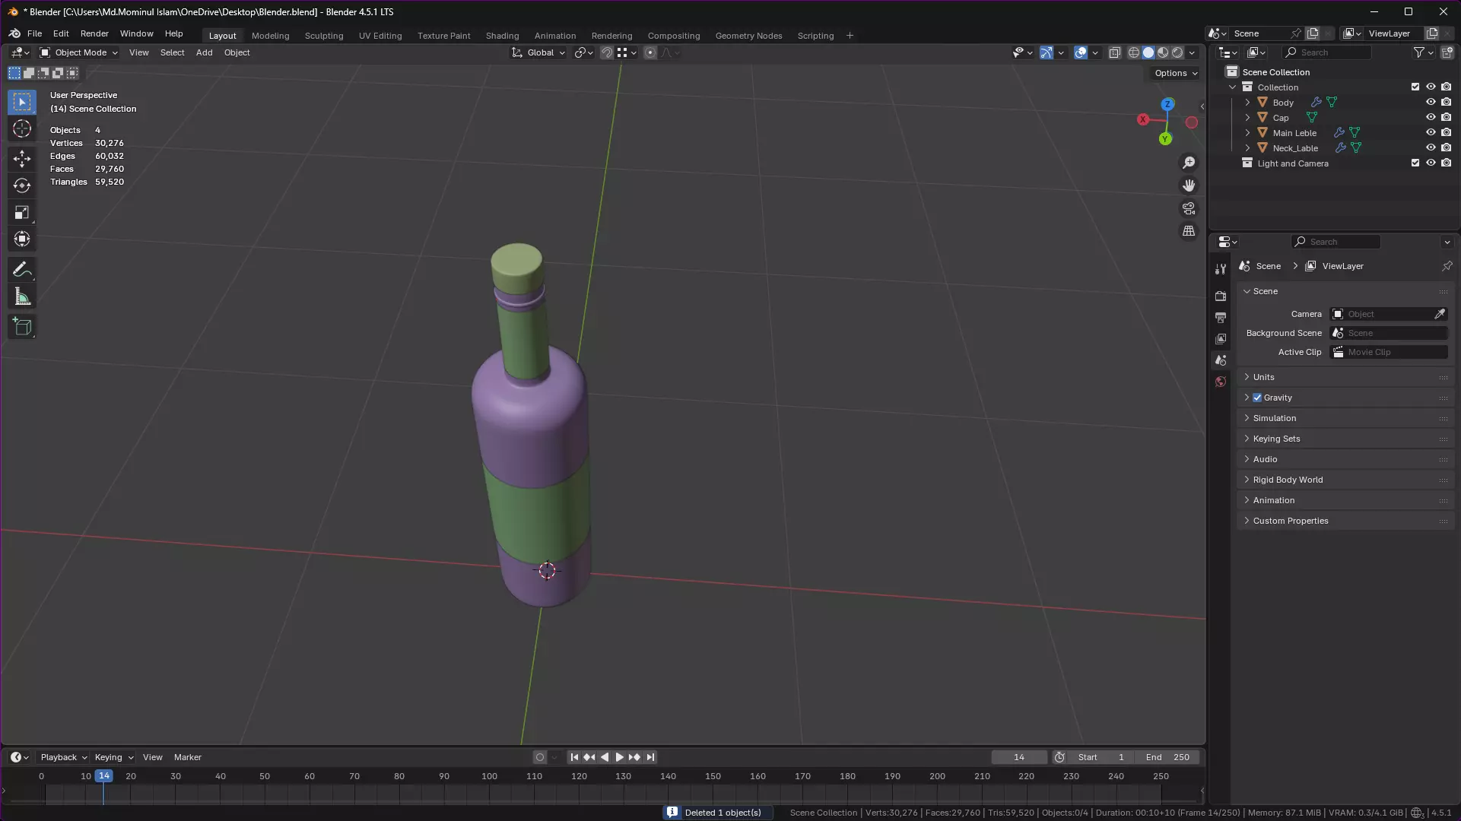Screen dimensions: 1461x821
Task: Activate the Annotate pencil tool
Action: click(x=22, y=270)
